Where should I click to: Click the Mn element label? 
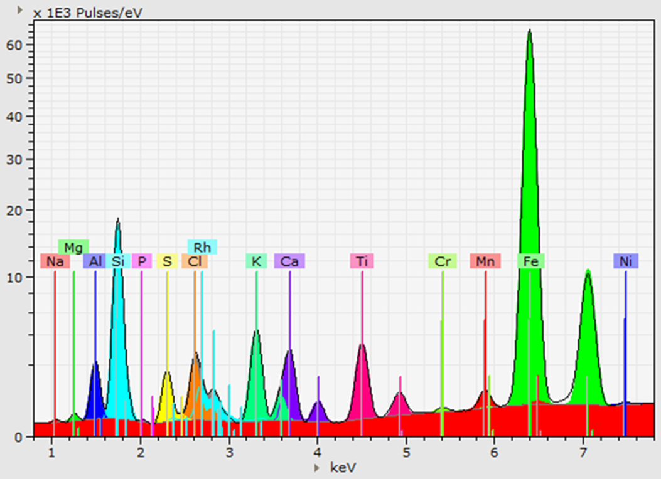[x=485, y=261]
